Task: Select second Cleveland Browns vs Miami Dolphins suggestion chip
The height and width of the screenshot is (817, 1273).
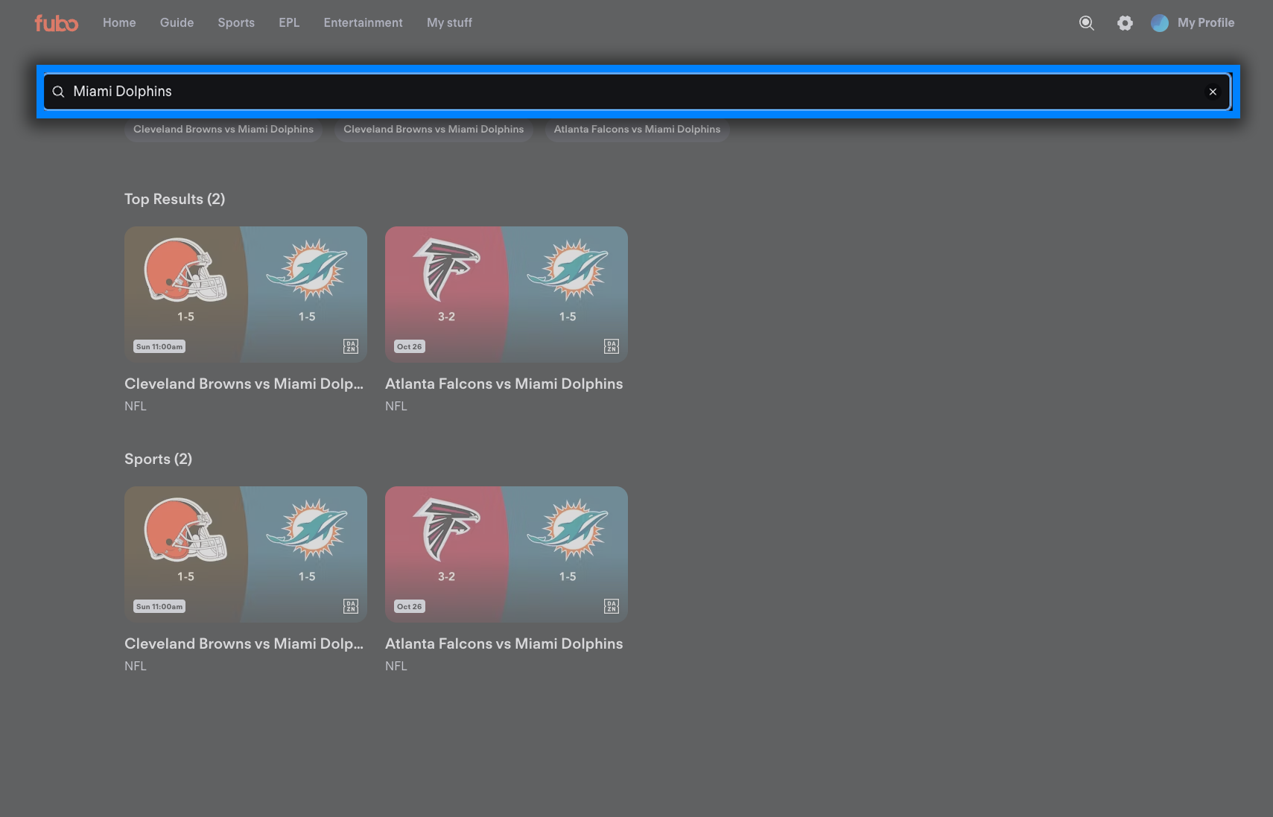Action: pos(434,129)
